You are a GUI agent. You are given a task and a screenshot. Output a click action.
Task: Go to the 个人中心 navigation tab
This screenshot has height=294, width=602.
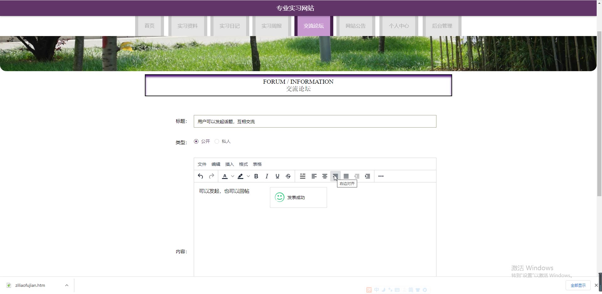[399, 26]
